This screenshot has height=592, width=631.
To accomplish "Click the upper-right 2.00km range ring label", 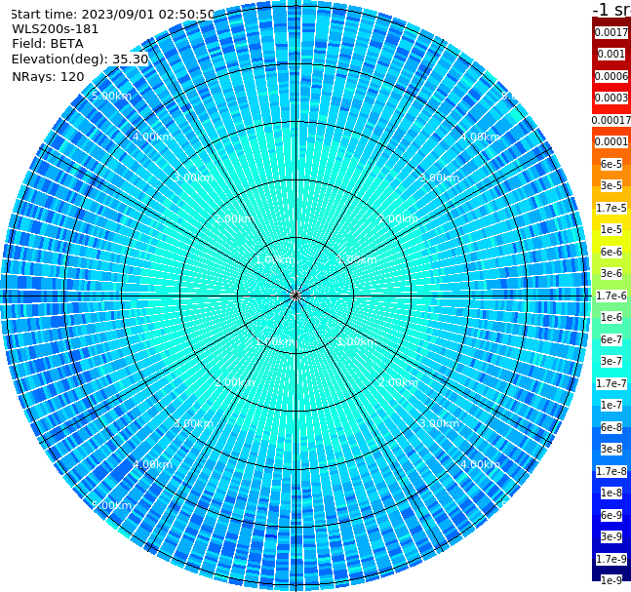I will coord(398,218).
